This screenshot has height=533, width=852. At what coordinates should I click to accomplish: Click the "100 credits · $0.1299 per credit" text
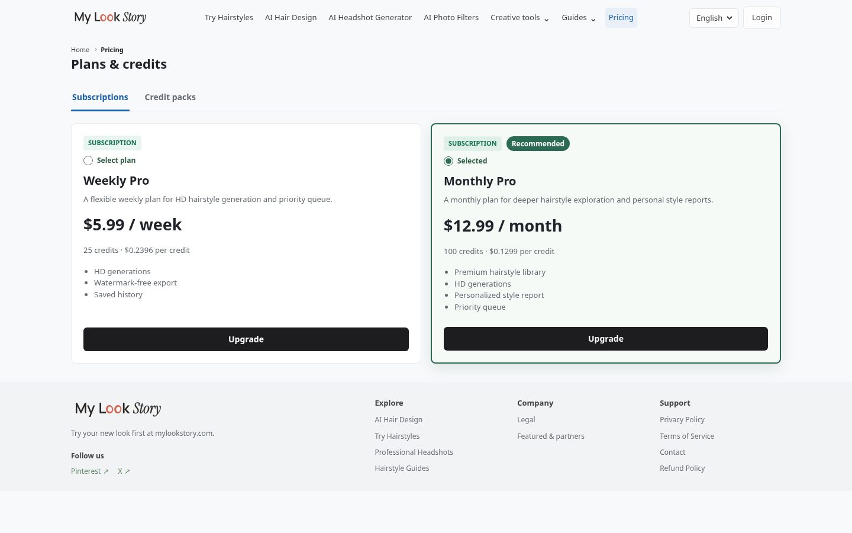pyautogui.click(x=499, y=252)
